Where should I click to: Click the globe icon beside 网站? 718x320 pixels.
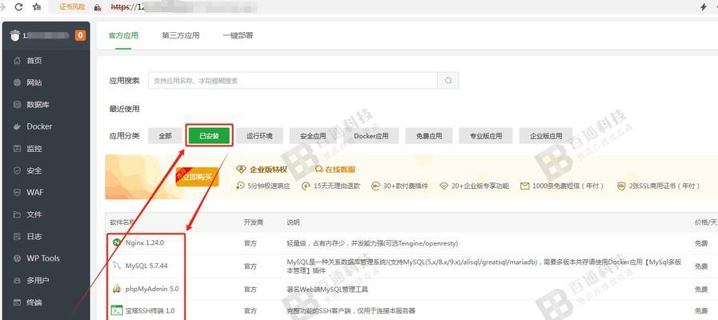point(18,82)
